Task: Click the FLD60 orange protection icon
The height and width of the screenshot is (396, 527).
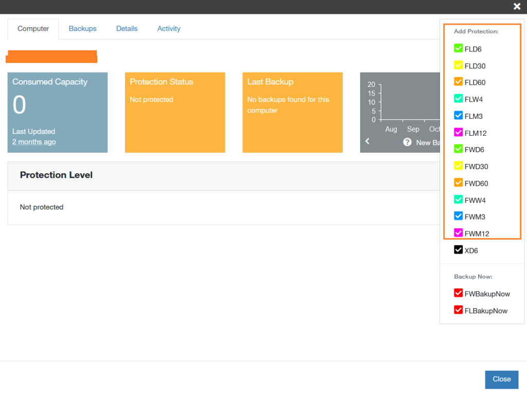Action: 458,82
